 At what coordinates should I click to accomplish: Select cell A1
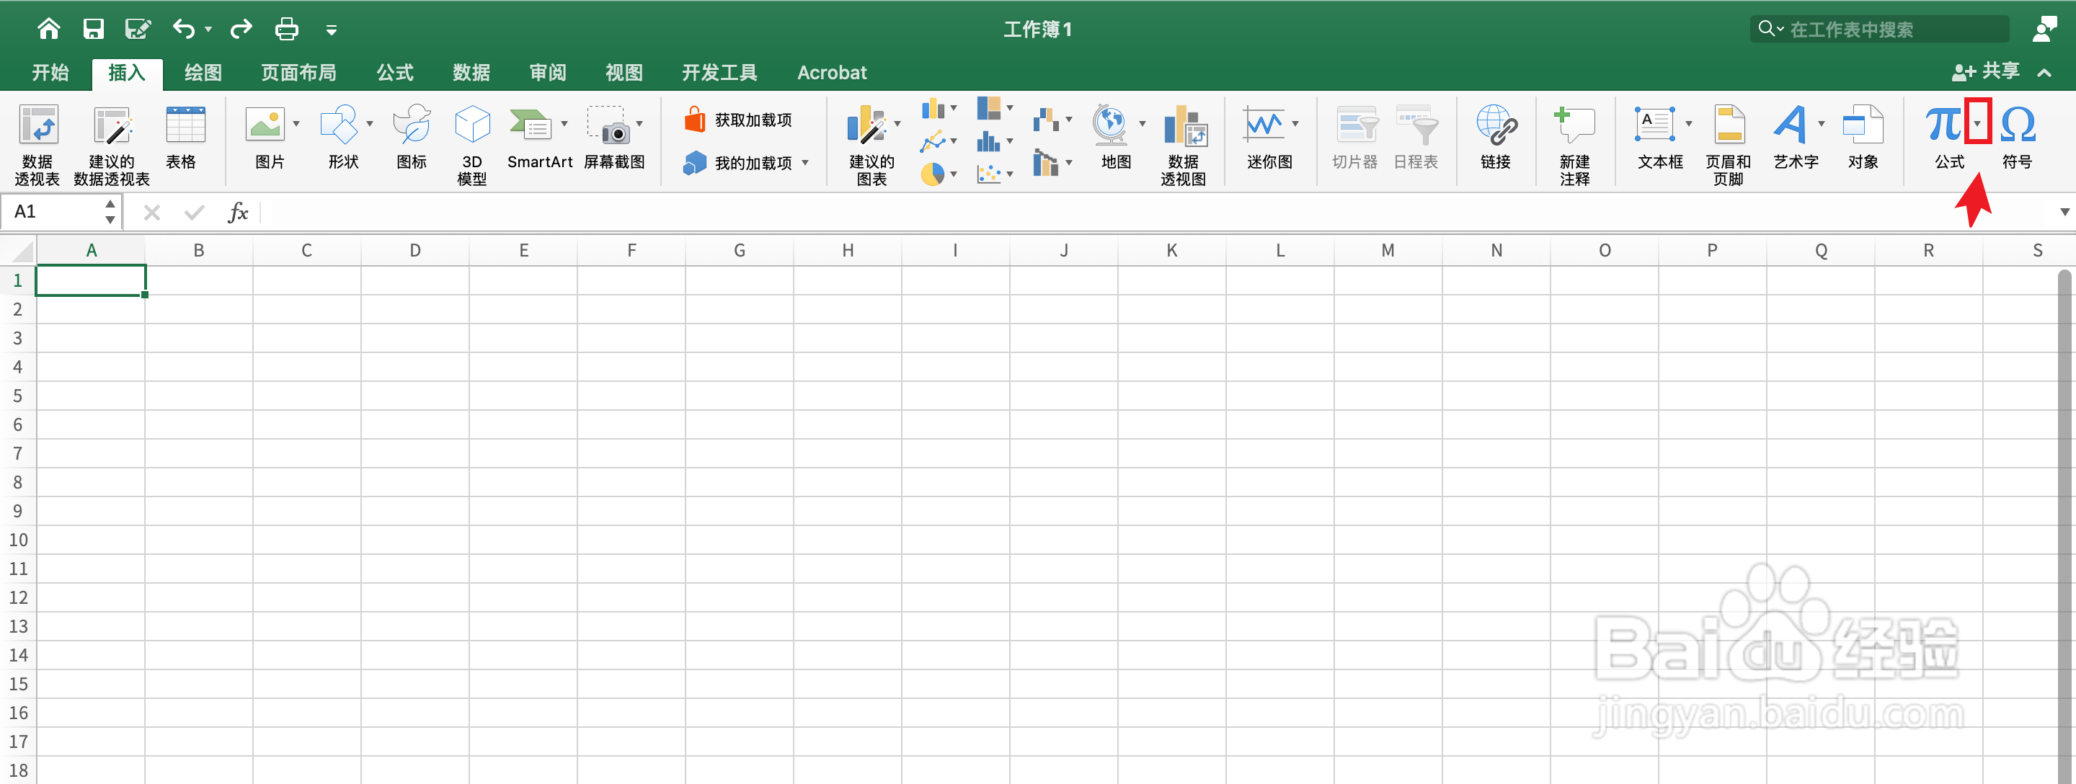tap(91, 280)
